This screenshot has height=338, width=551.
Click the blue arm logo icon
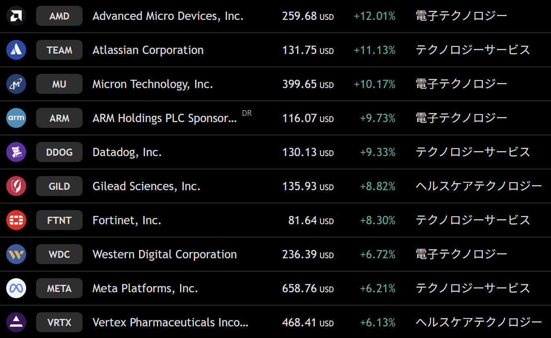click(16, 118)
